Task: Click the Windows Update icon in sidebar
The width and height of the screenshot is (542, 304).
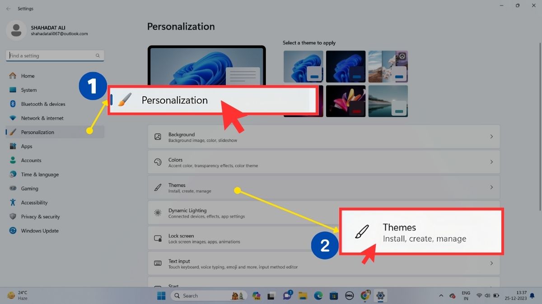Action: (x=14, y=231)
